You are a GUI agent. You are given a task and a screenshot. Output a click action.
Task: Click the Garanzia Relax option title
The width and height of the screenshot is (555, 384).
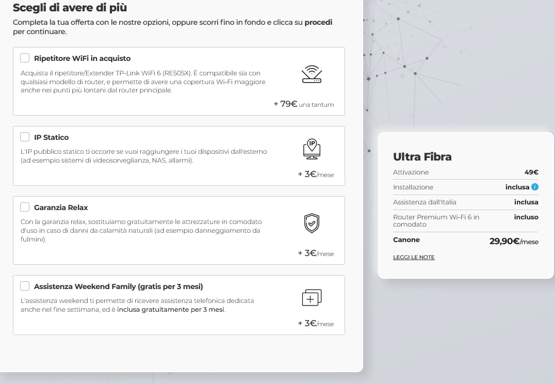pos(61,207)
